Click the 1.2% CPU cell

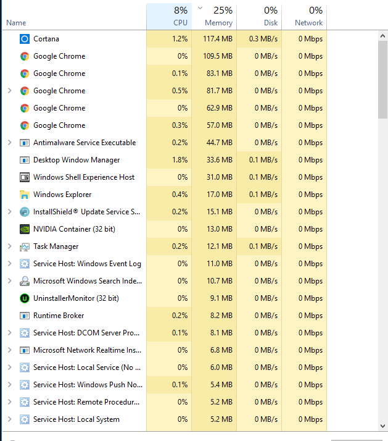click(x=169, y=39)
